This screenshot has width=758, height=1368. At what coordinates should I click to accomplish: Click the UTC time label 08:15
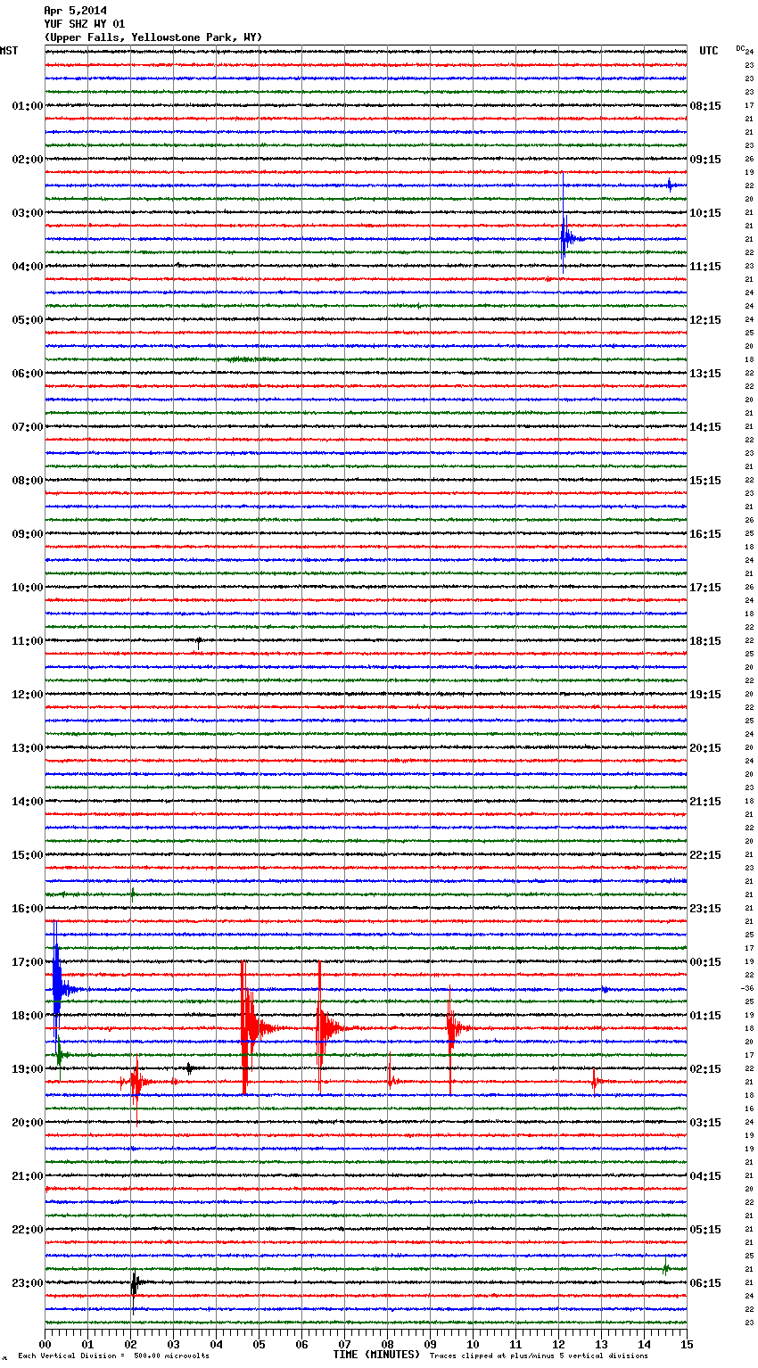click(x=705, y=106)
